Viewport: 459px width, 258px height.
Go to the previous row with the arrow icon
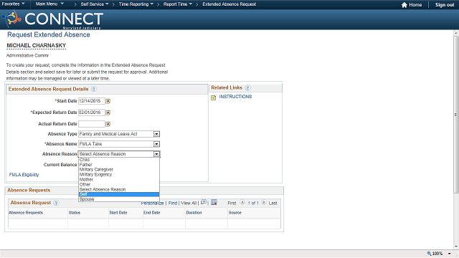[x=242, y=202]
